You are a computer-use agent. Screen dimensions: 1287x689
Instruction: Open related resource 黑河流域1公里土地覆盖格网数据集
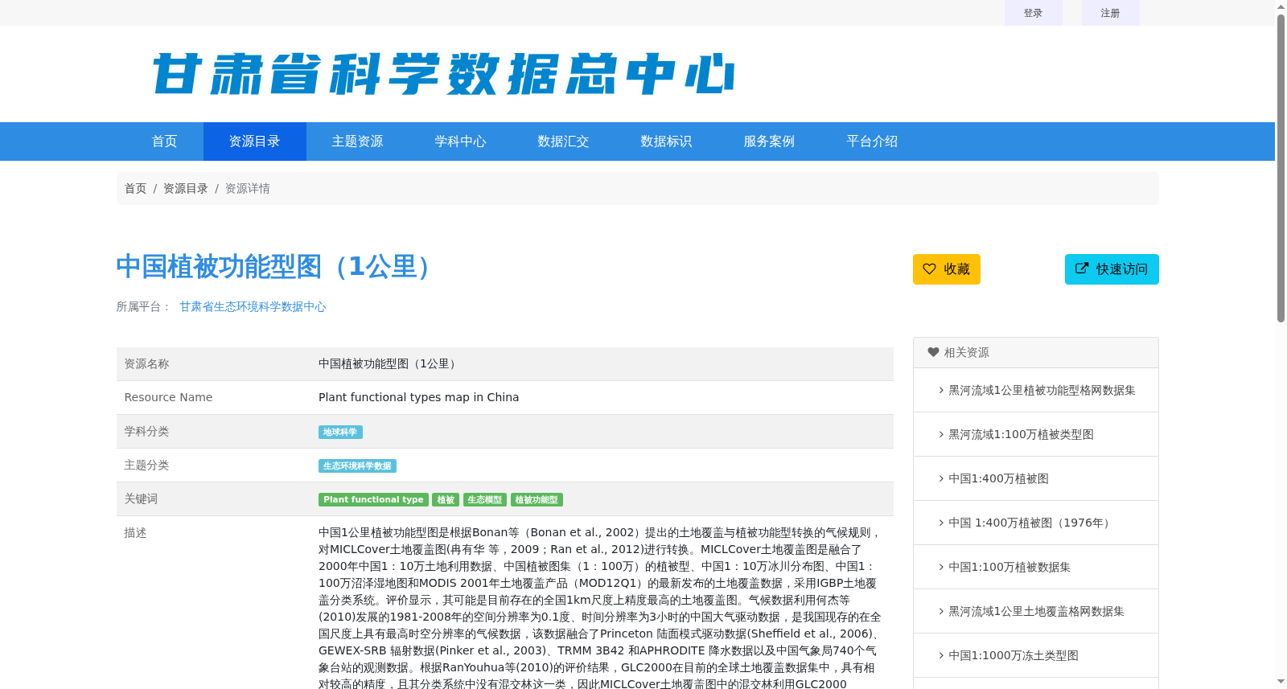coord(1036,611)
